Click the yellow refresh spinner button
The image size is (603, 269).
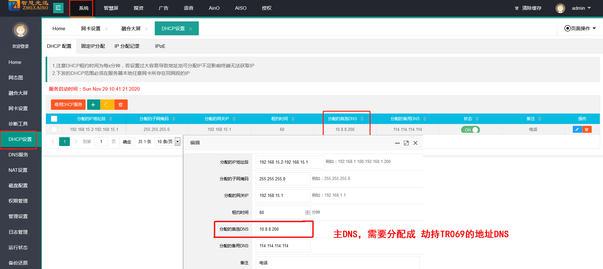(107, 105)
